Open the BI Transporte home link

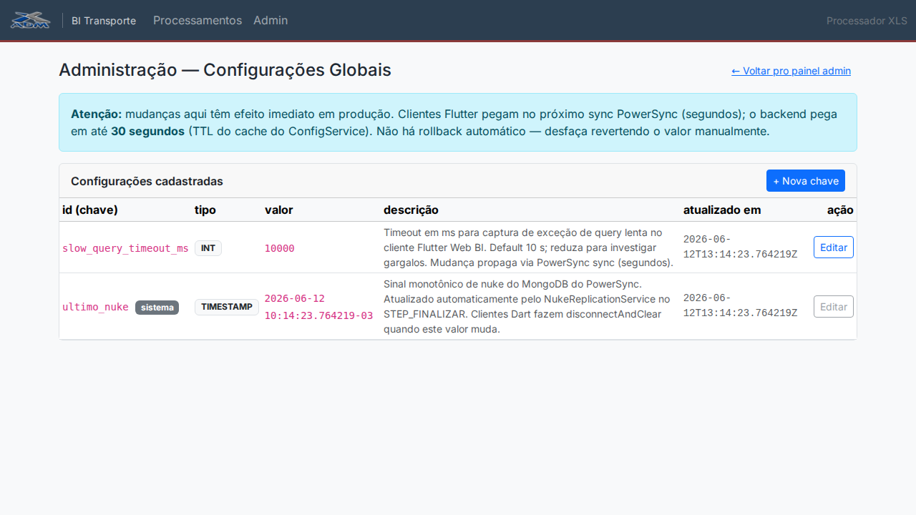point(104,21)
